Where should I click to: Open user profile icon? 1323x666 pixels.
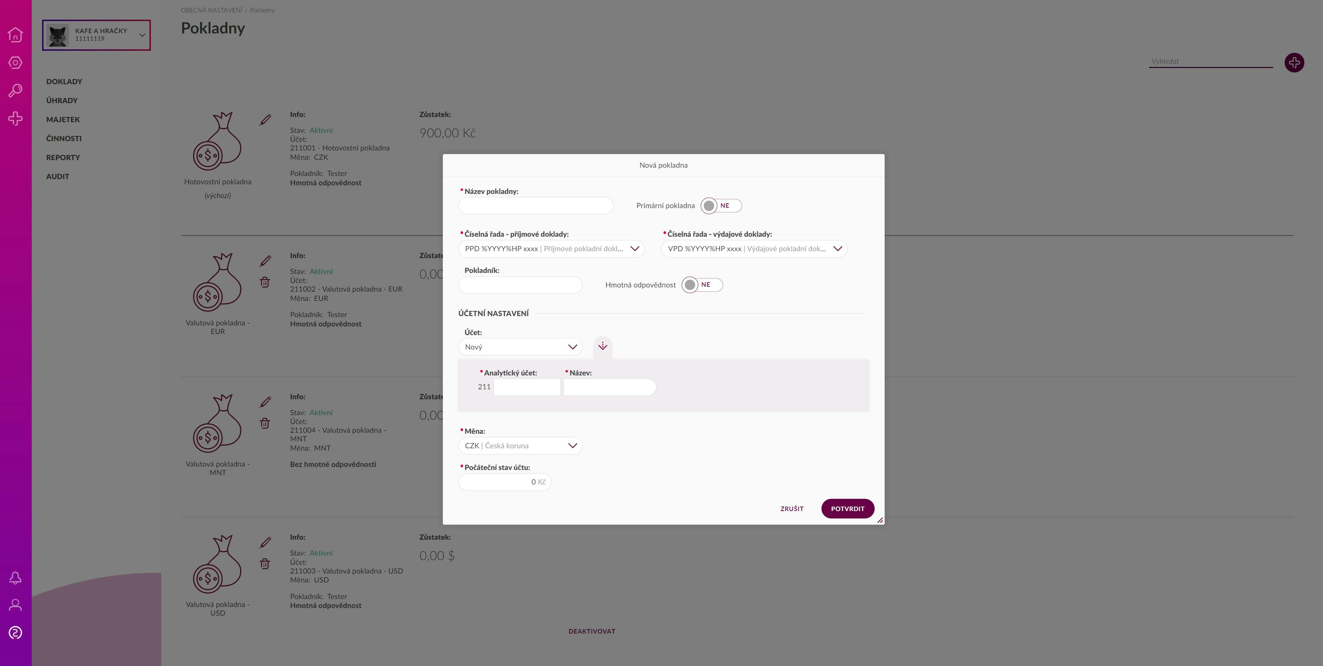coord(16,605)
